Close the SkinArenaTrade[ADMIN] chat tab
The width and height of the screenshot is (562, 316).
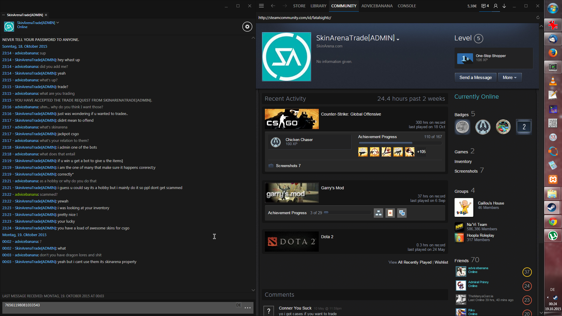tap(46, 15)
